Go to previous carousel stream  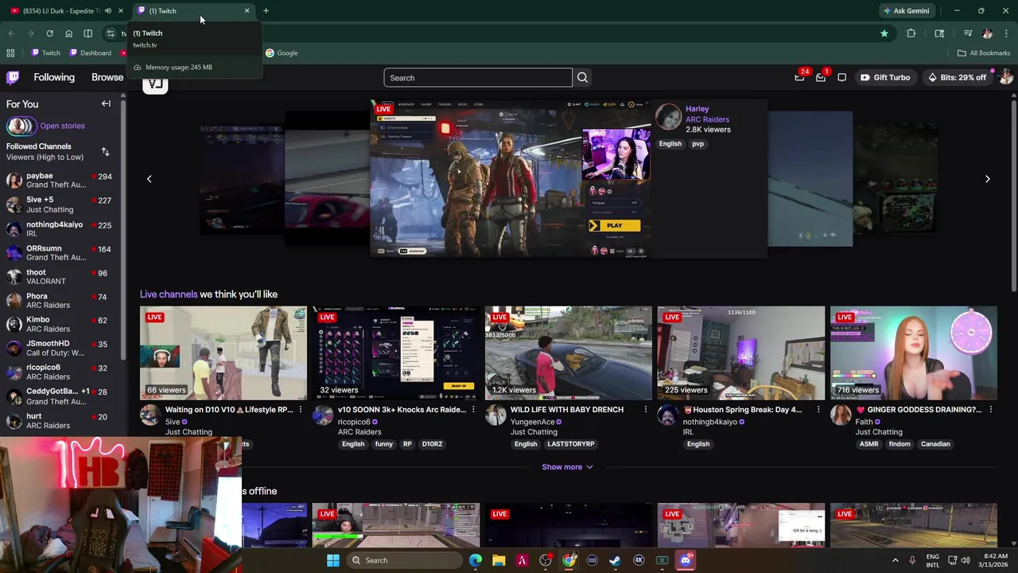click(x=149, y=179)
